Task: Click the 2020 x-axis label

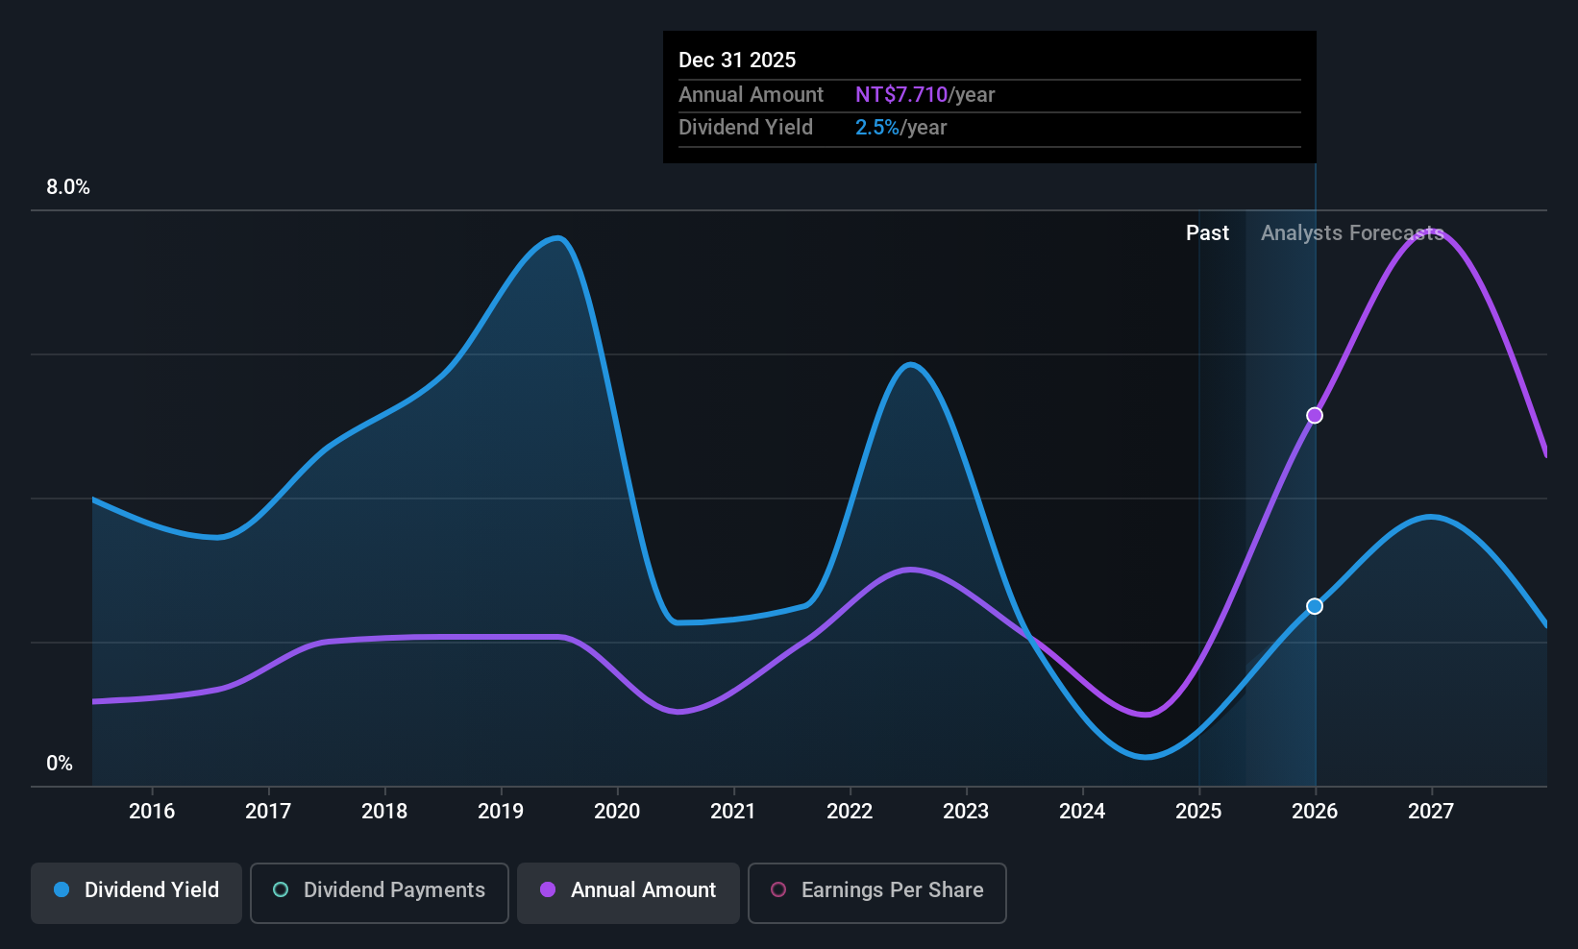Action: [x=617, y=811]
